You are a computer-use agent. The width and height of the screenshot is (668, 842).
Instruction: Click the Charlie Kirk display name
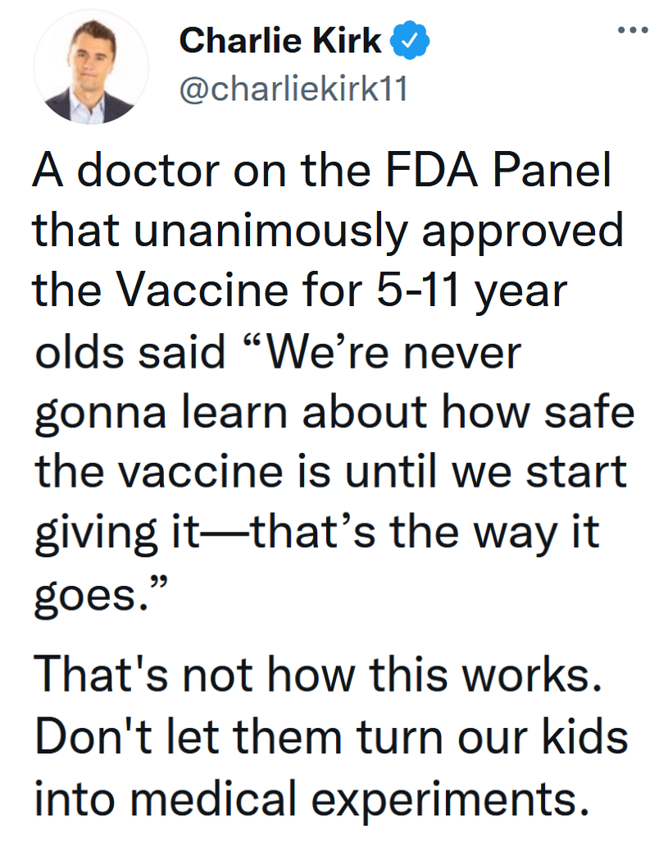tap(281, 40)
